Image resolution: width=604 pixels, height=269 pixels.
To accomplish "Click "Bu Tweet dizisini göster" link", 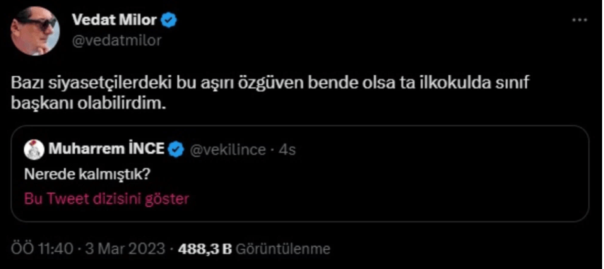I will coord(107,198).
